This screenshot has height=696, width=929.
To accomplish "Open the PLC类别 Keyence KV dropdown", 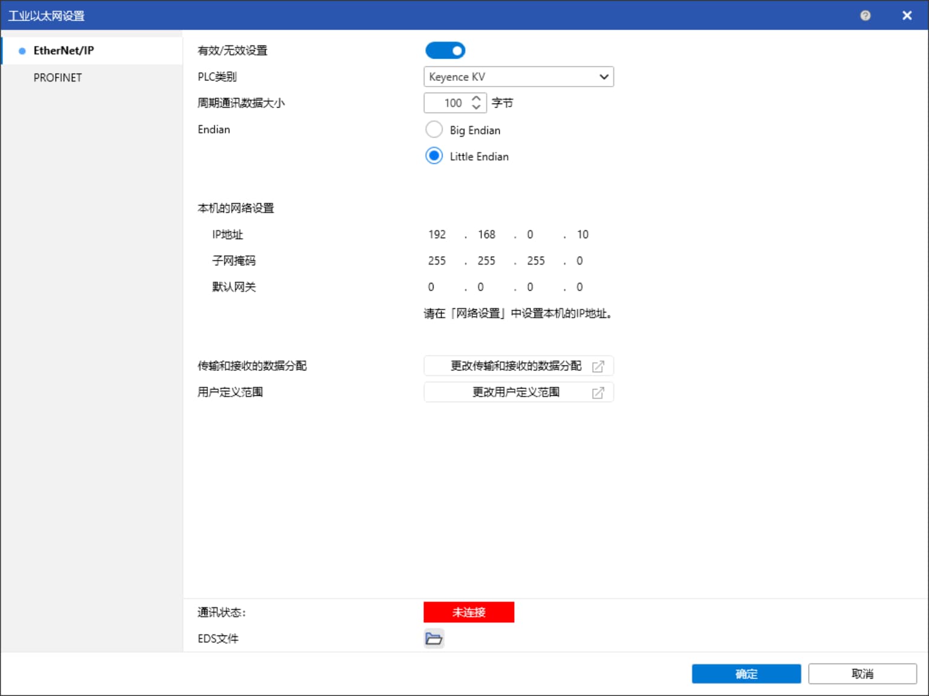I will [518, 77].
